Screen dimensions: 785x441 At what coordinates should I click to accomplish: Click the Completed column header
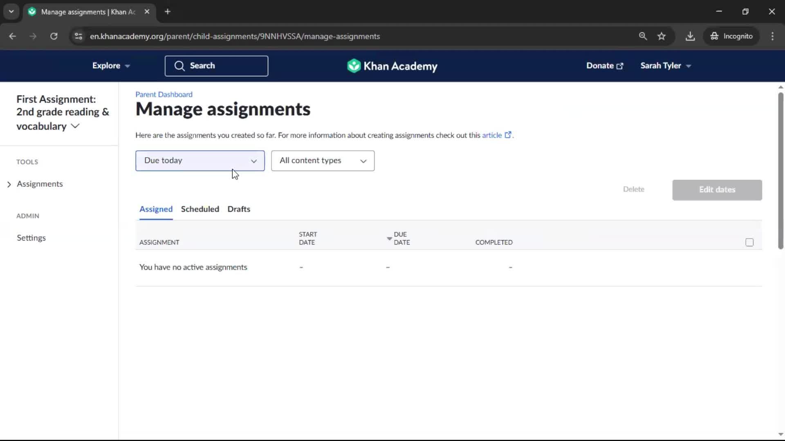pos(494,243)
